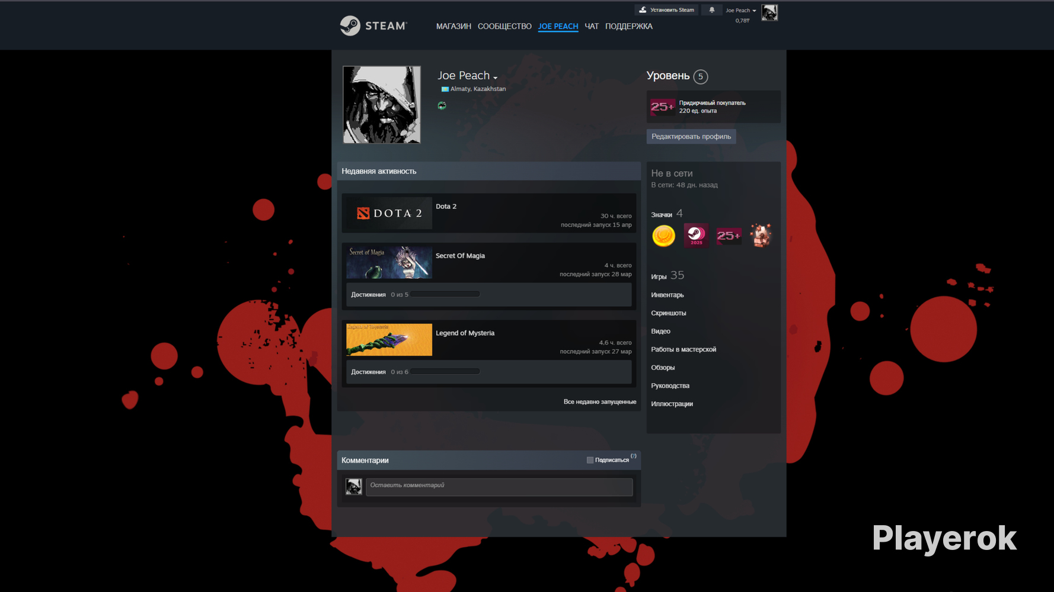This screenshot has height=592, width=1054.
Task: Click Редактировать профиль button
Action: (x=691, y=137)
